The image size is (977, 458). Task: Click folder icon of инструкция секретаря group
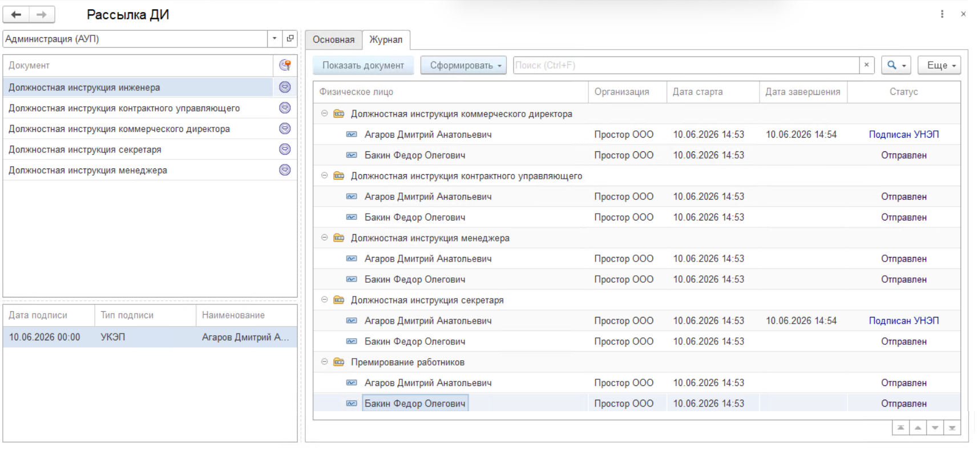339,300
